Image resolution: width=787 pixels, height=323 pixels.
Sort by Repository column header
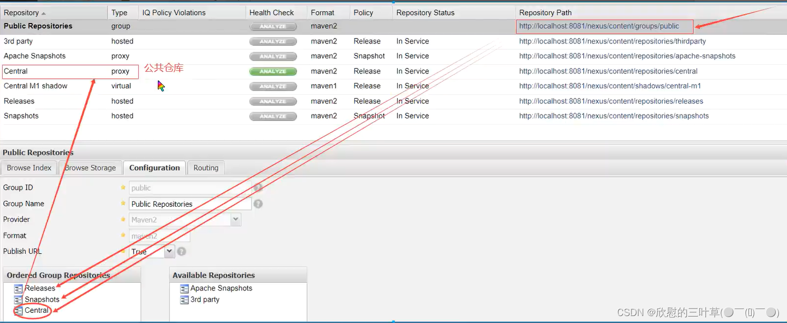pos(54,12)
